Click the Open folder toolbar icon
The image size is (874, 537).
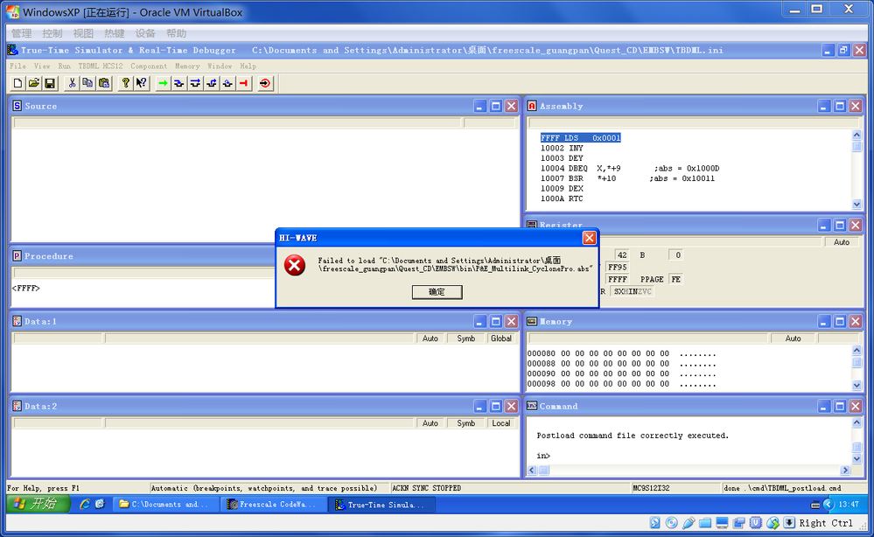[34, 84]
